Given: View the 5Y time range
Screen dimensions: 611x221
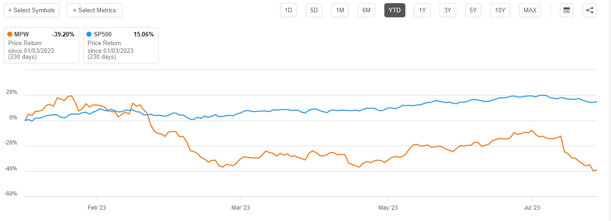Looking at the screenshot, I should pos(473,10).
